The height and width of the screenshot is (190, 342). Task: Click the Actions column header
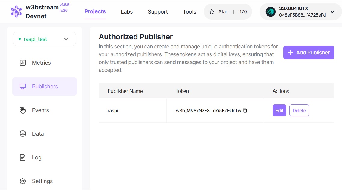[x=281, y=91]
